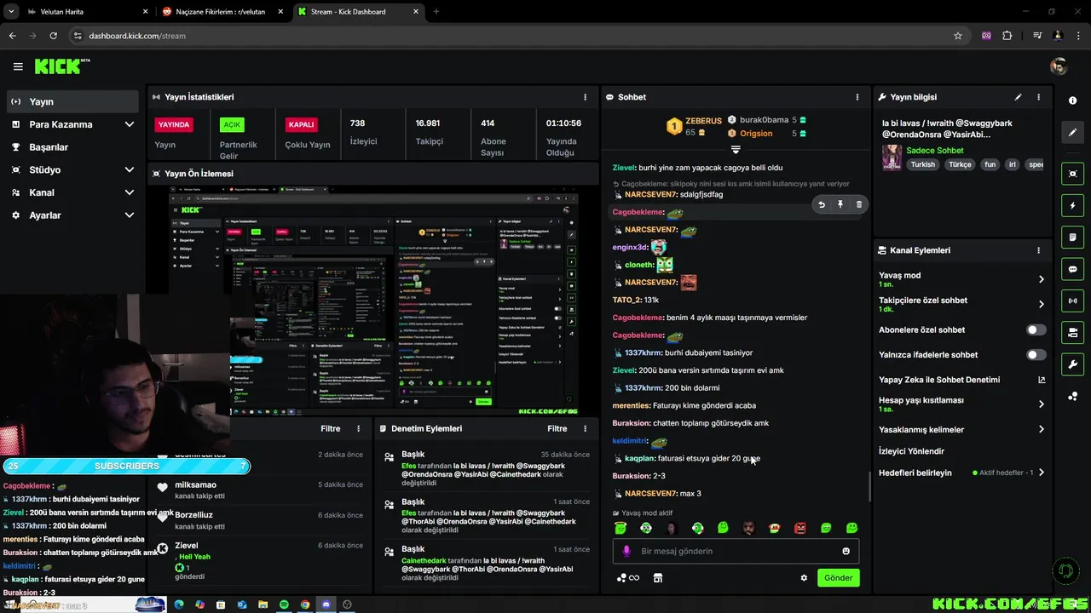This screenshot has width=1091, height=613.
Task: Open Discord from the taskbar
Action: [x=326, y=604]
